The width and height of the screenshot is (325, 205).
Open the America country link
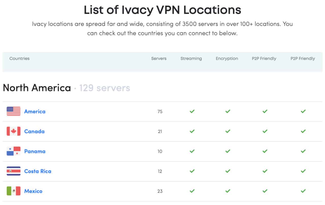tap(35, 111)
